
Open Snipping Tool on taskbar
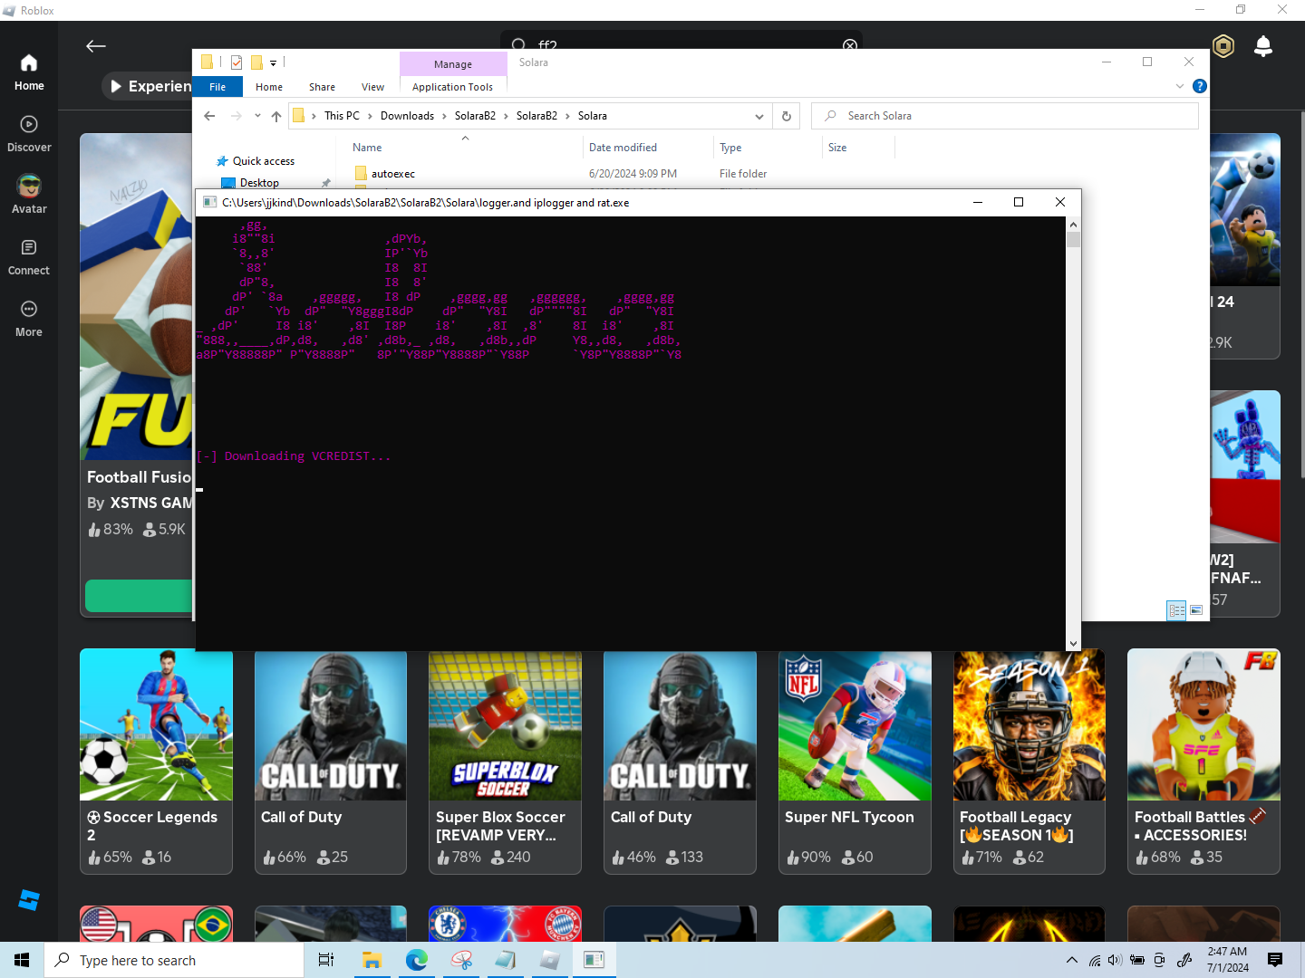click(x=461, y=960)
